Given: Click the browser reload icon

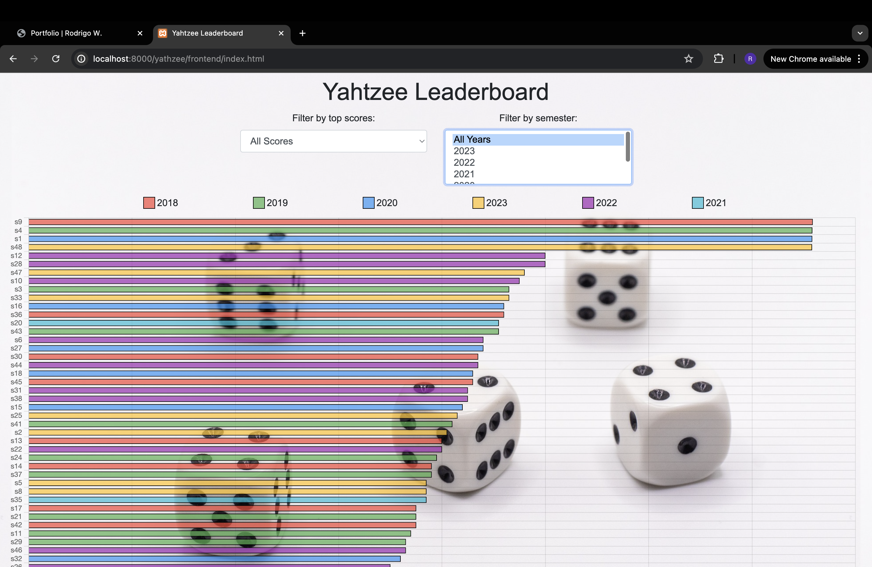Looking at the screenshot, I should [x=56, y=58].
